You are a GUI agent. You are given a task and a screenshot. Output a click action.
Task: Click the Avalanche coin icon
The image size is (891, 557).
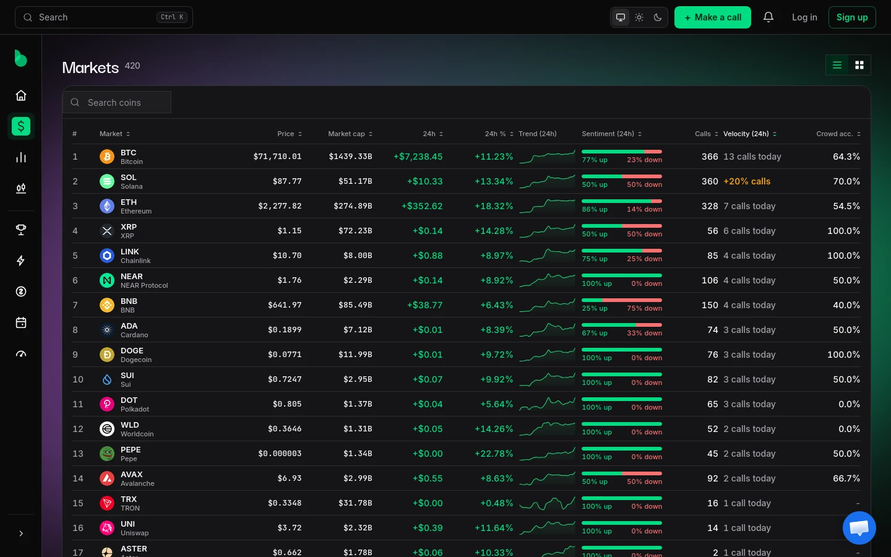pos(107,478)
